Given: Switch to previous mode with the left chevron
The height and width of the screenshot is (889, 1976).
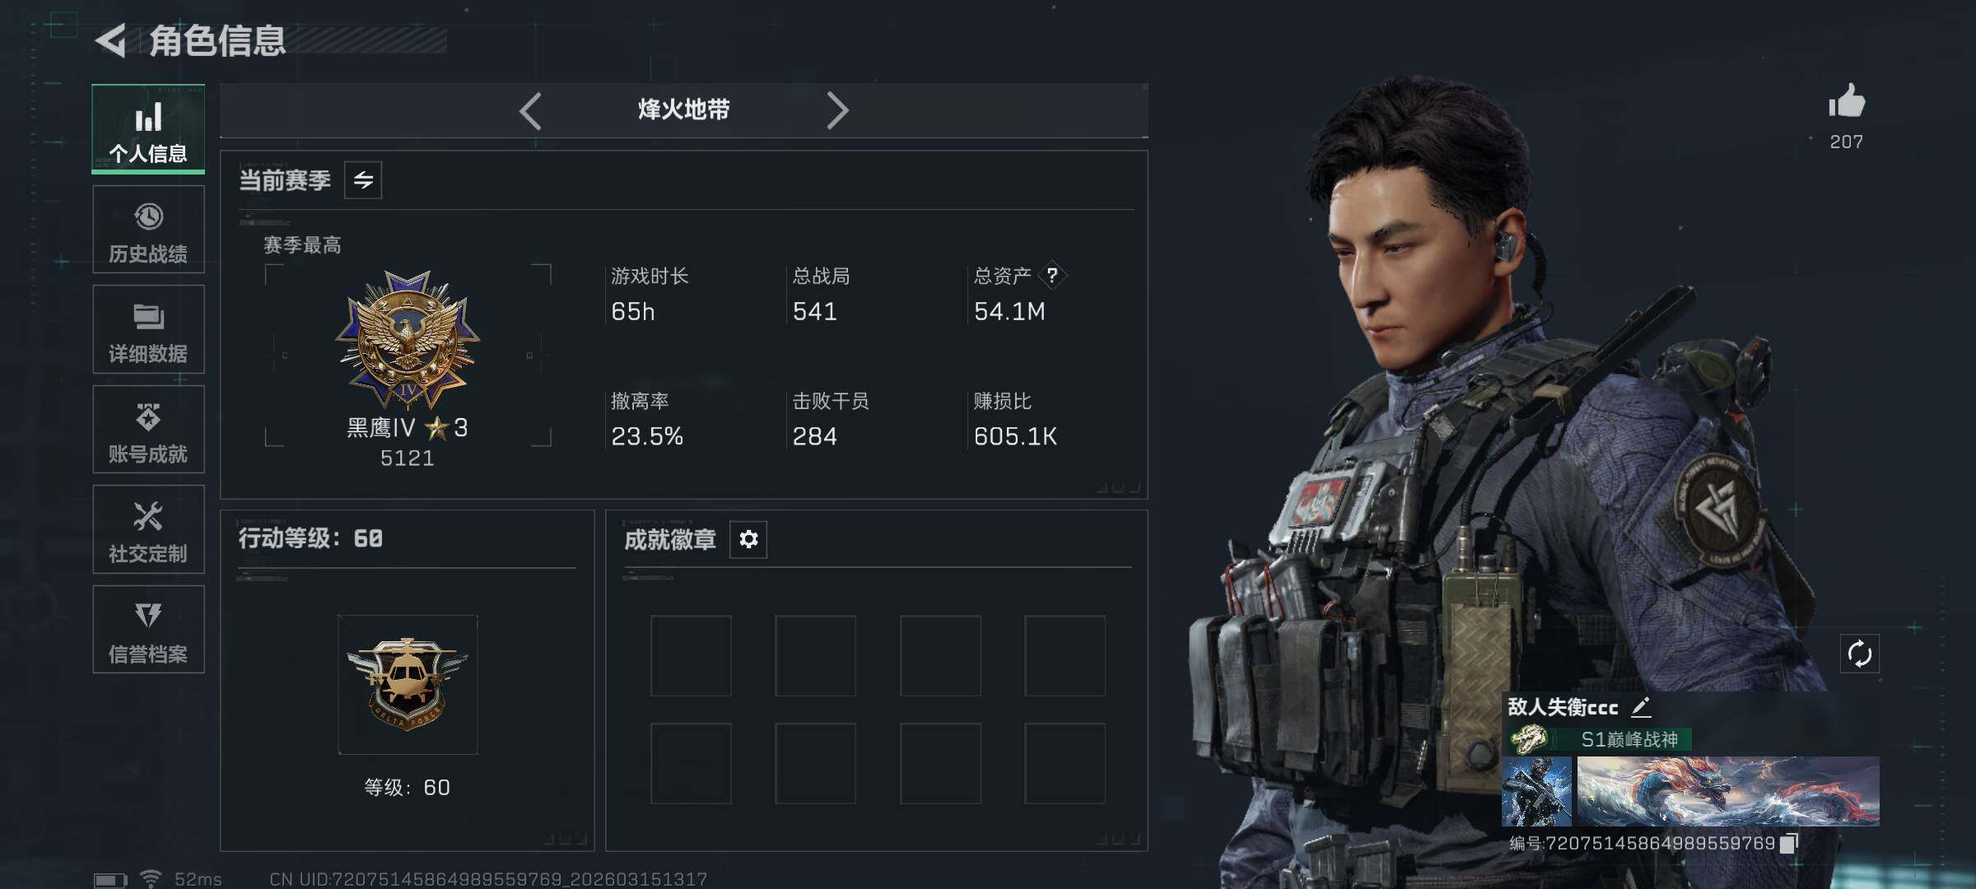Looking at the screenshot, I should [531, 110].
